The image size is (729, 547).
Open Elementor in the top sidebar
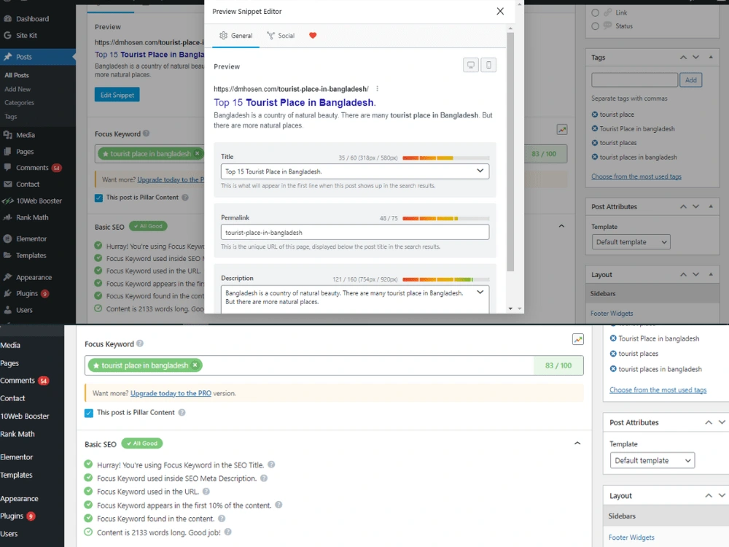(x=31, y=239)
